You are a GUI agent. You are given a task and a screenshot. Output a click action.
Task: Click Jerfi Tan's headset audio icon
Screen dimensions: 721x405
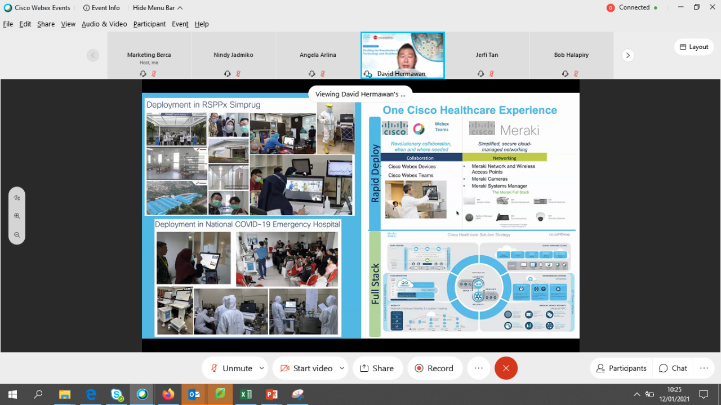(481, 74)
